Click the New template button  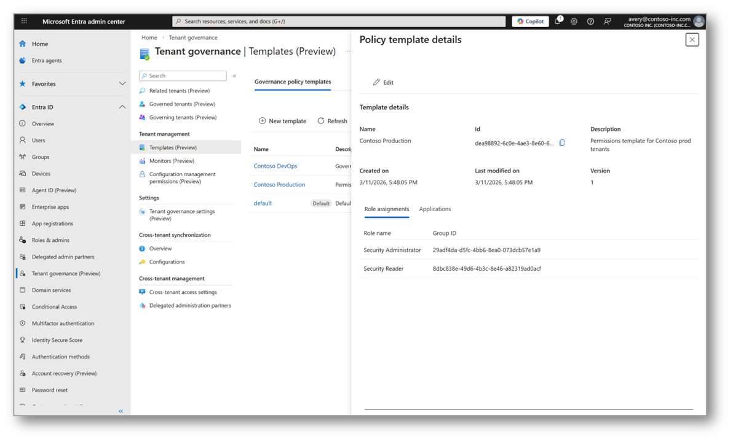[x=283, y=121]
